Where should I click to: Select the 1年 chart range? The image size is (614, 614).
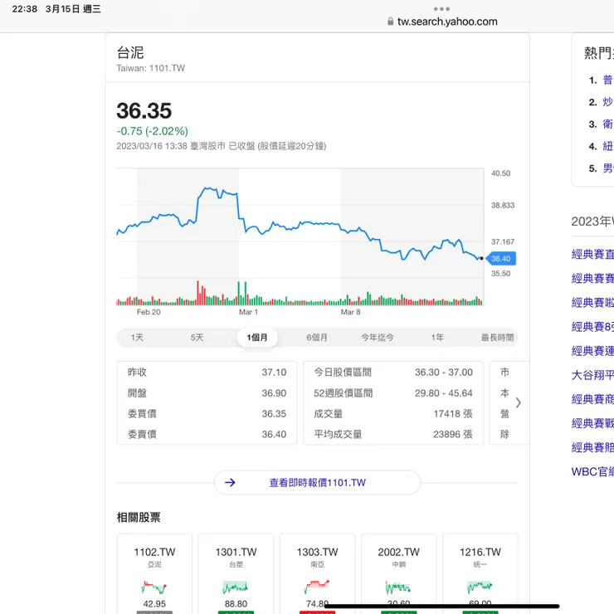click(x=437, y=338)
